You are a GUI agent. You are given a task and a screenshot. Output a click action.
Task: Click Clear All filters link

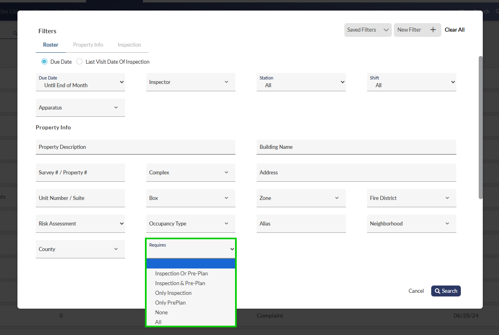pos(454,30)
